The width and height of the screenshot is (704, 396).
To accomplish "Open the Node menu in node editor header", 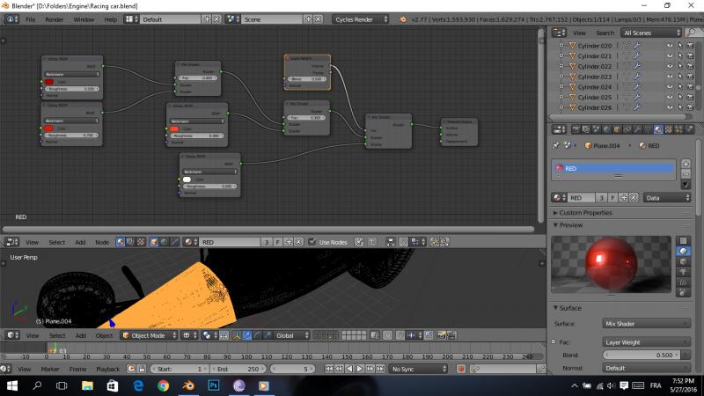I will click(x=102, y=242).
